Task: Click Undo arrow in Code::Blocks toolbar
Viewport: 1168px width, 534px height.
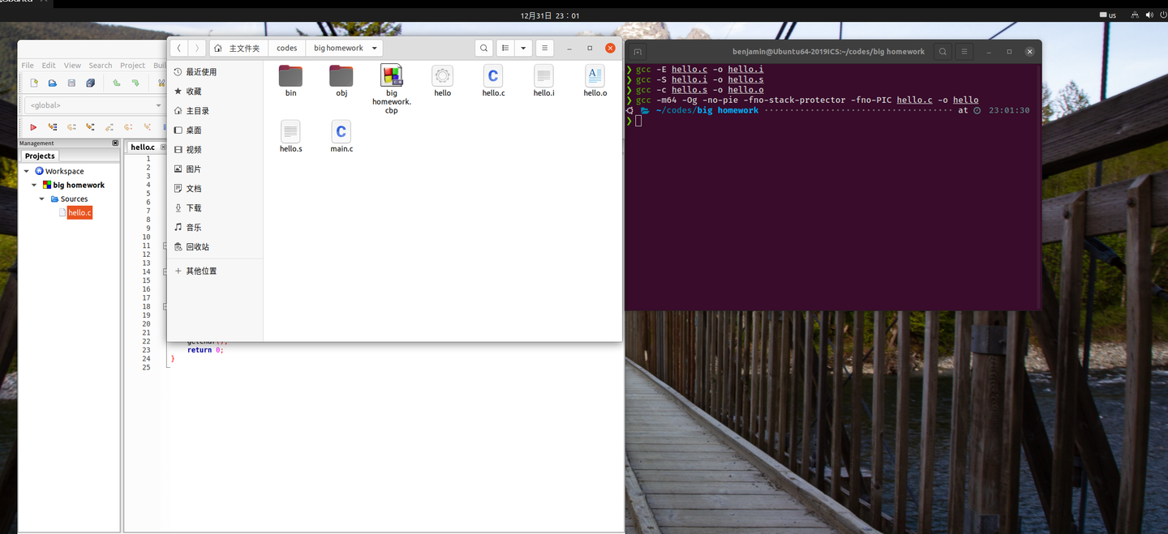Action: (x=117, y=83)
